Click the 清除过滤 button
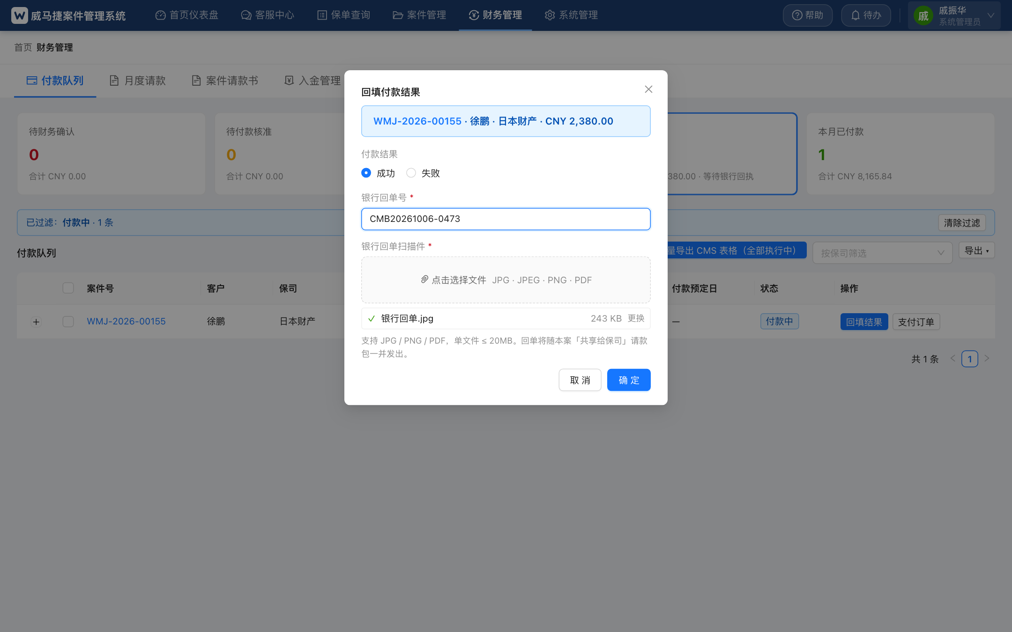The width and height of the screenshot is (1012, 632). [962, 223]
